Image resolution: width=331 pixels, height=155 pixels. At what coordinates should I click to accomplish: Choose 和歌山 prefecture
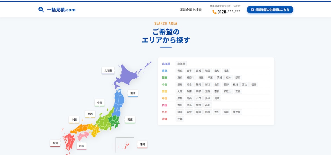tap(227, 91)
